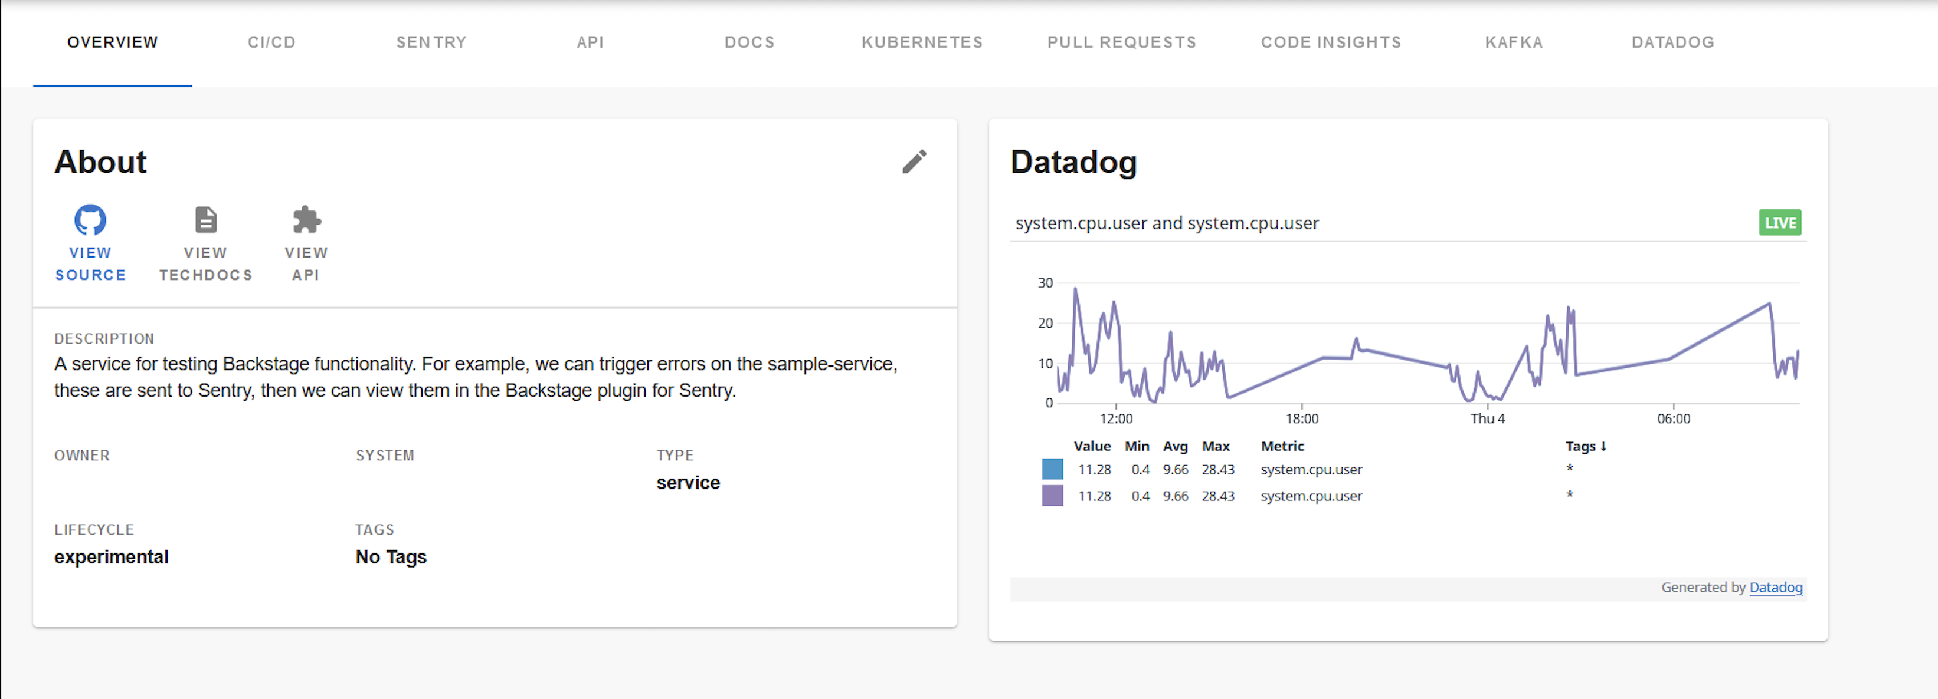The width and height of the screenshot is (1938, 699).
Task: Open the Sentry tab
Action: click(431, 43)
